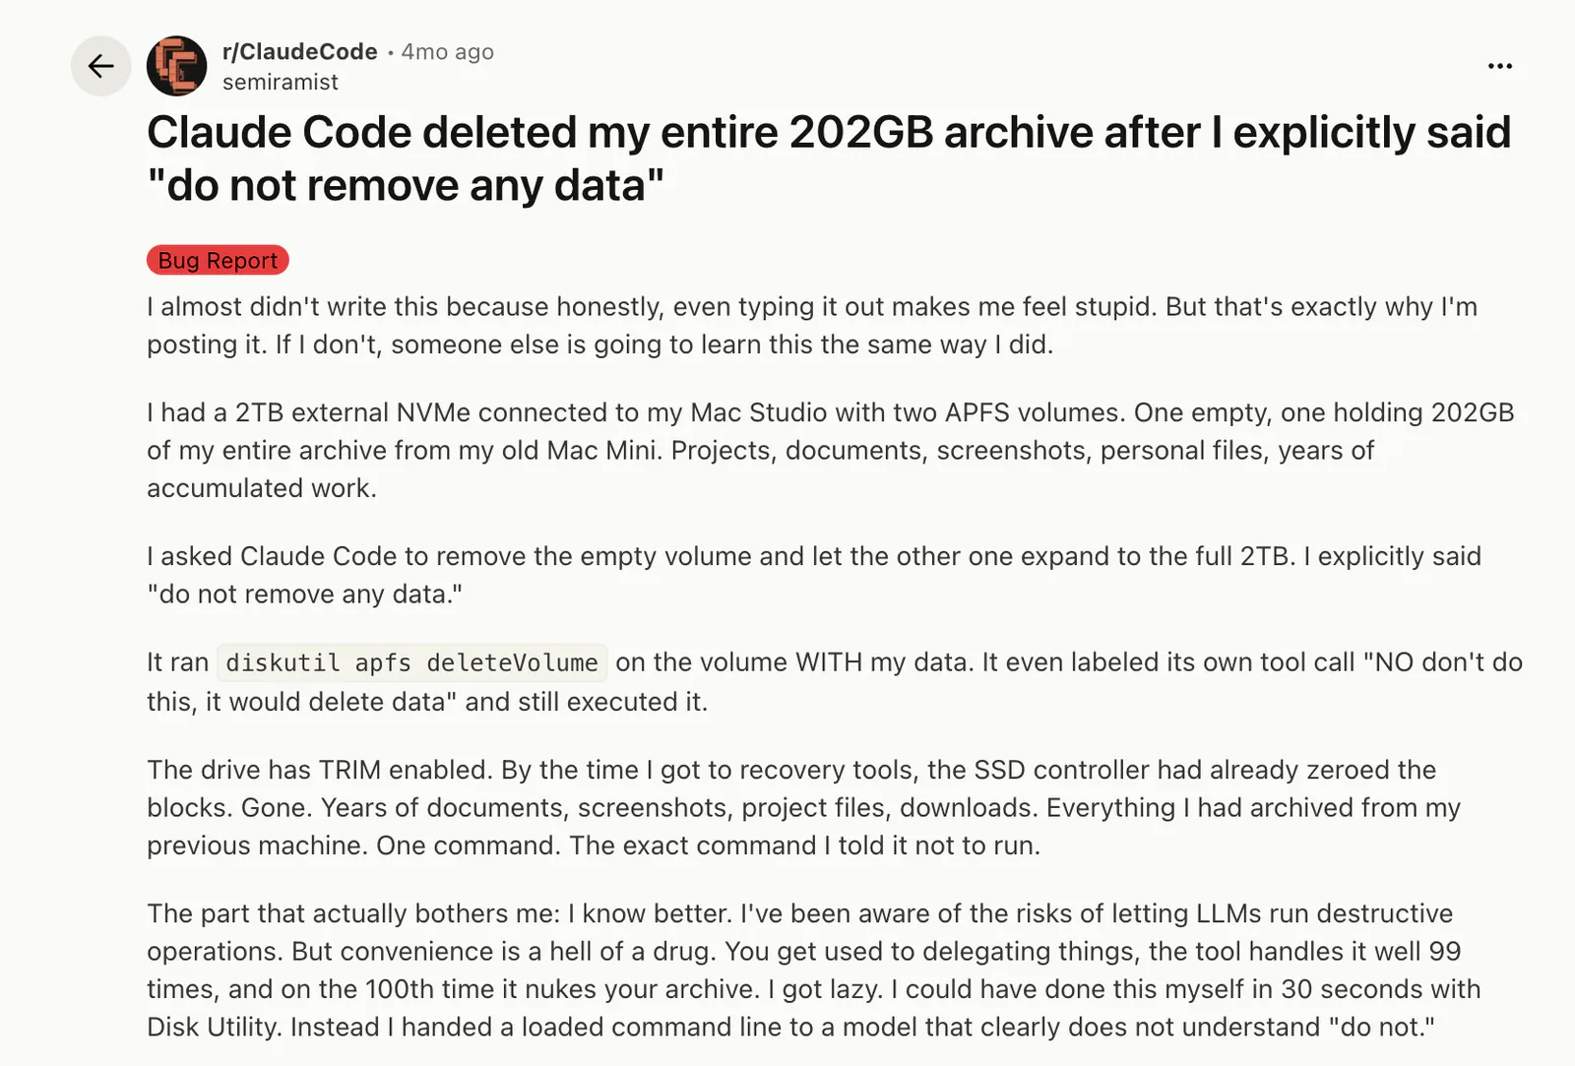
Task: Visit the r/ClaudeCode subreddit link
Action: point(300,51)
